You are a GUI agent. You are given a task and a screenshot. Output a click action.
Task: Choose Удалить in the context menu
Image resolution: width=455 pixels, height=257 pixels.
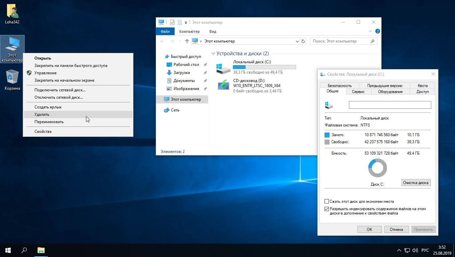click(x=78, y=114)
